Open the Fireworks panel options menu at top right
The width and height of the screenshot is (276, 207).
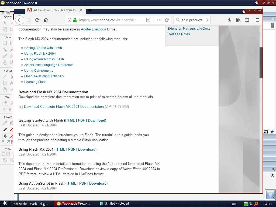tap(273, 19)
